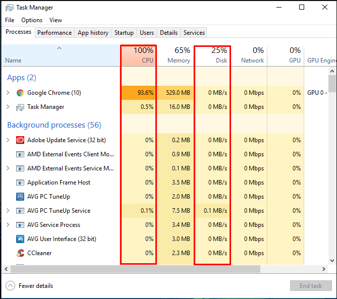Click the AVG PC TuneUp icon
Image resolution: width=337 pixels, height=299 pixels.
point(20,197)
